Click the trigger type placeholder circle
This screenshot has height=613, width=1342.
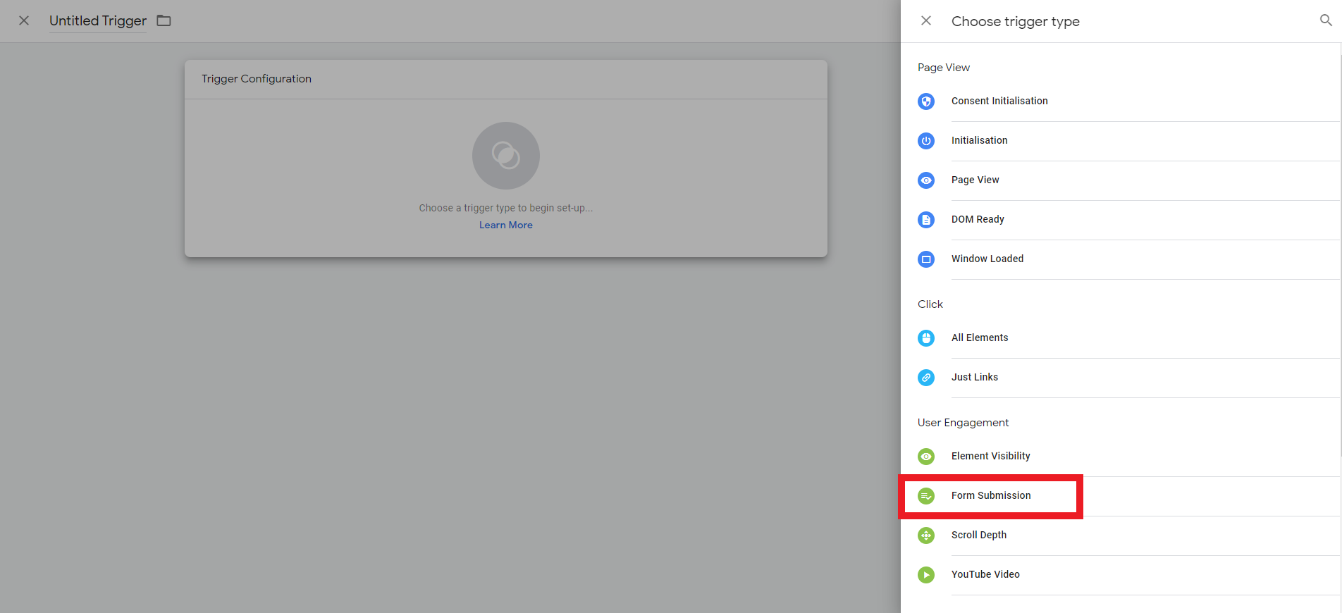(x=505, y=156)
